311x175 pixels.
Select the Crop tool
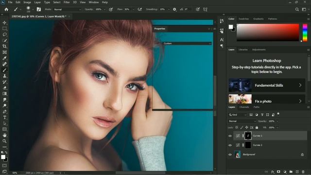coord(4,47)
